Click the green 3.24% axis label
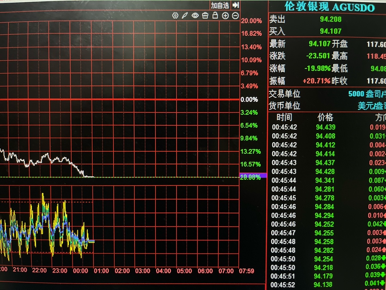The width and height of the screenshot is (386, 290). [x=249, y=113]
